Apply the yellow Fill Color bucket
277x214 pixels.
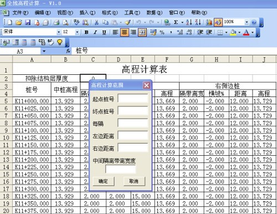233,33
